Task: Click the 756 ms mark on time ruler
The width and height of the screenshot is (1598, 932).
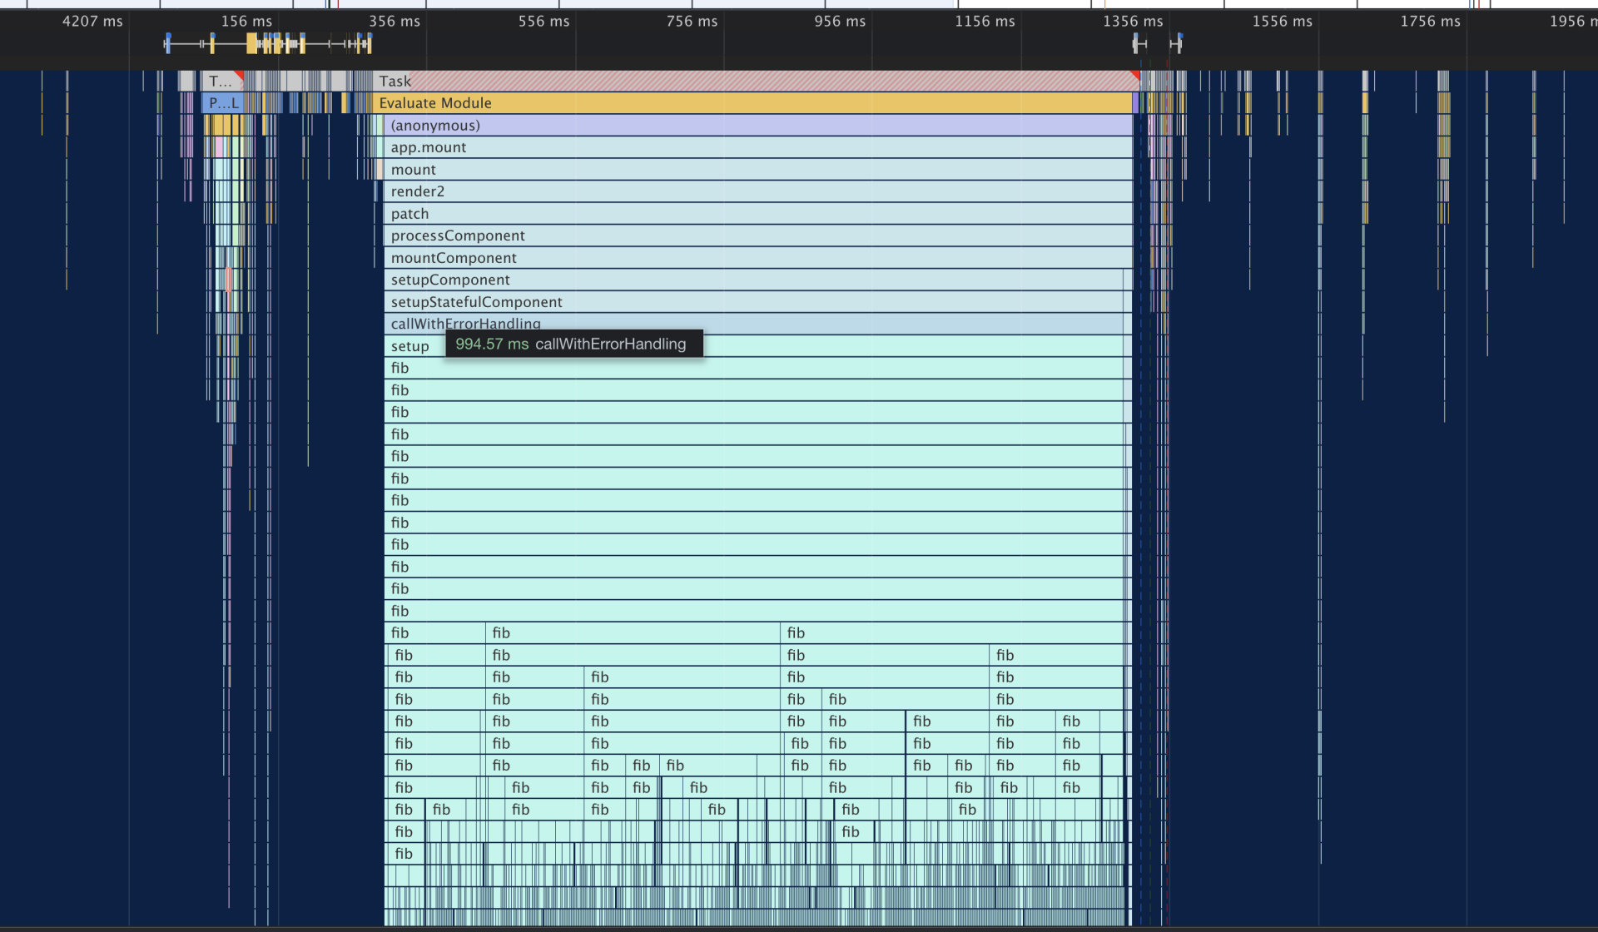Action: click(x=692, y=22)
